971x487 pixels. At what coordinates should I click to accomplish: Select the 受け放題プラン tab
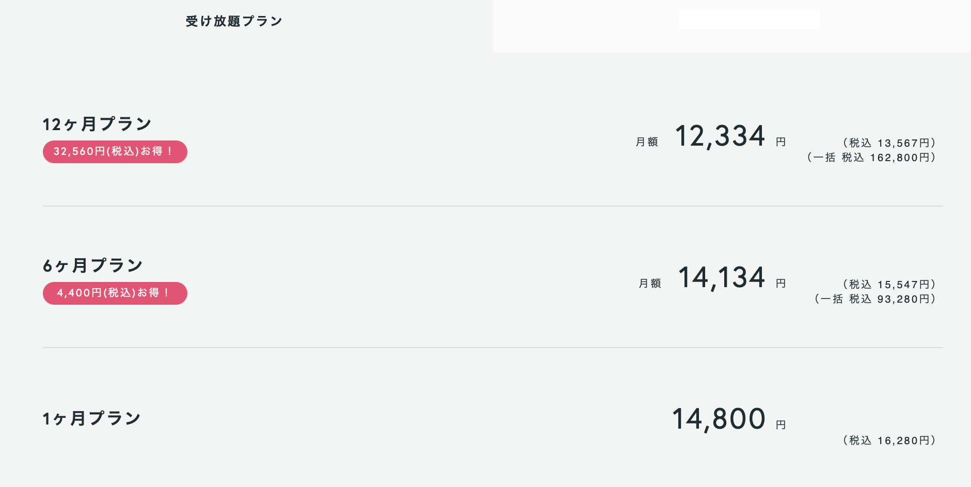pos(234,21)
